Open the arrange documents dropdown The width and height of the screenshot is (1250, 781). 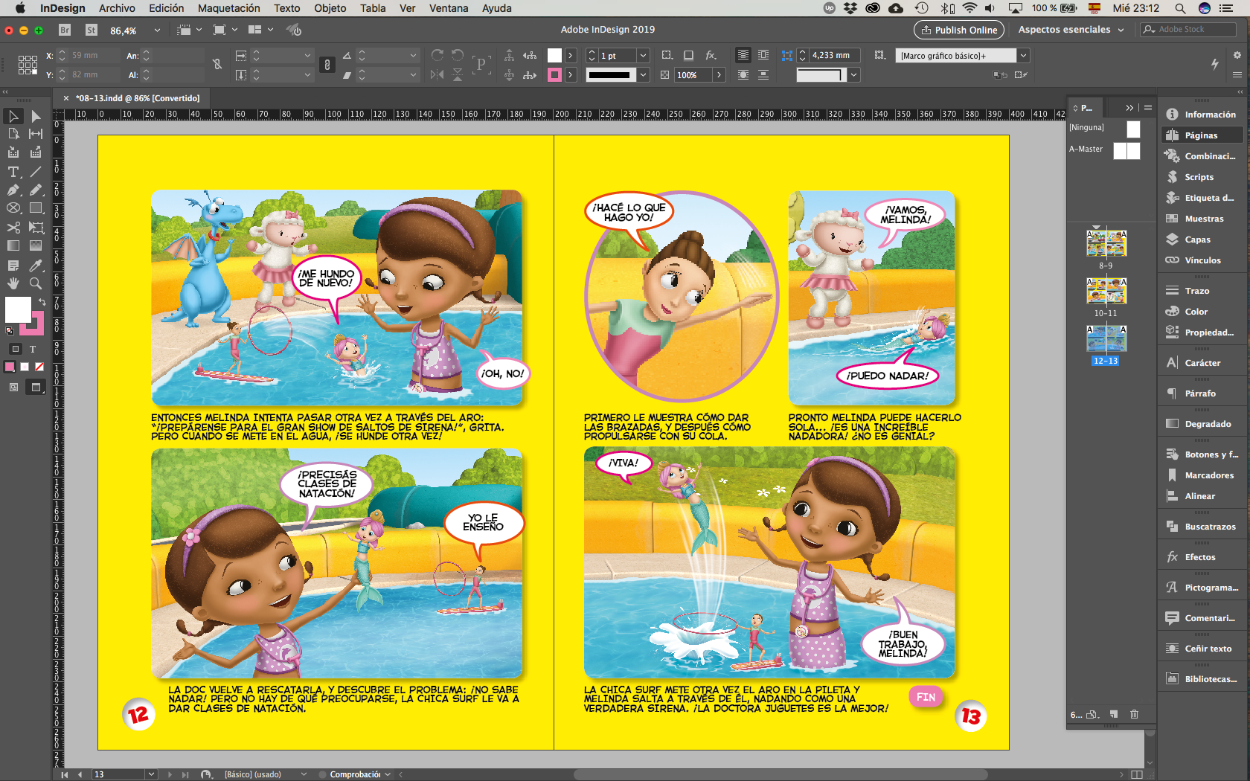(260, 30)
